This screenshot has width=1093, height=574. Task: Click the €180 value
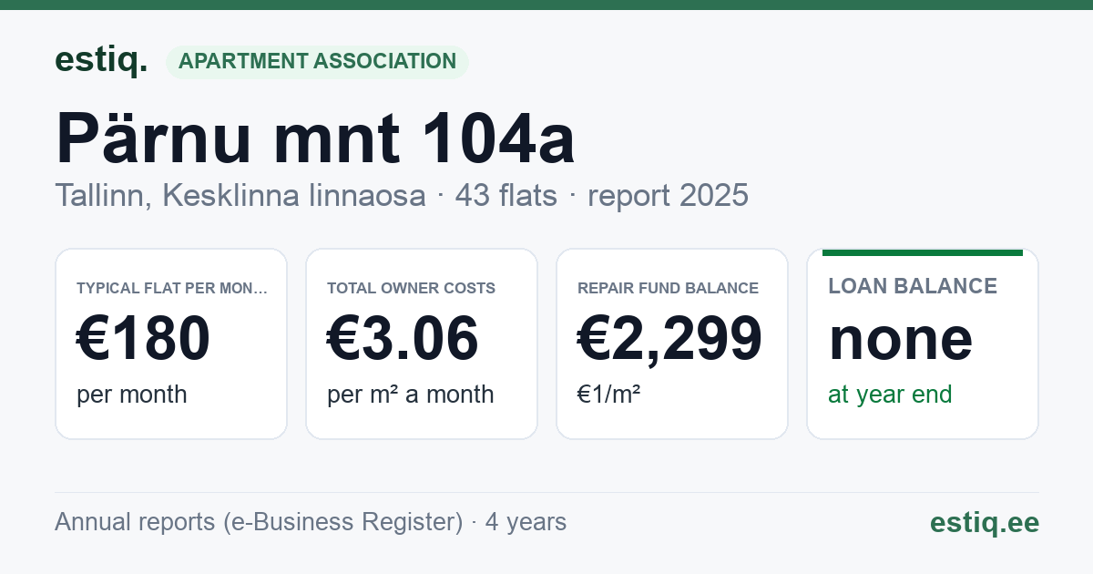pyautogui.click(x=144, y=339)
